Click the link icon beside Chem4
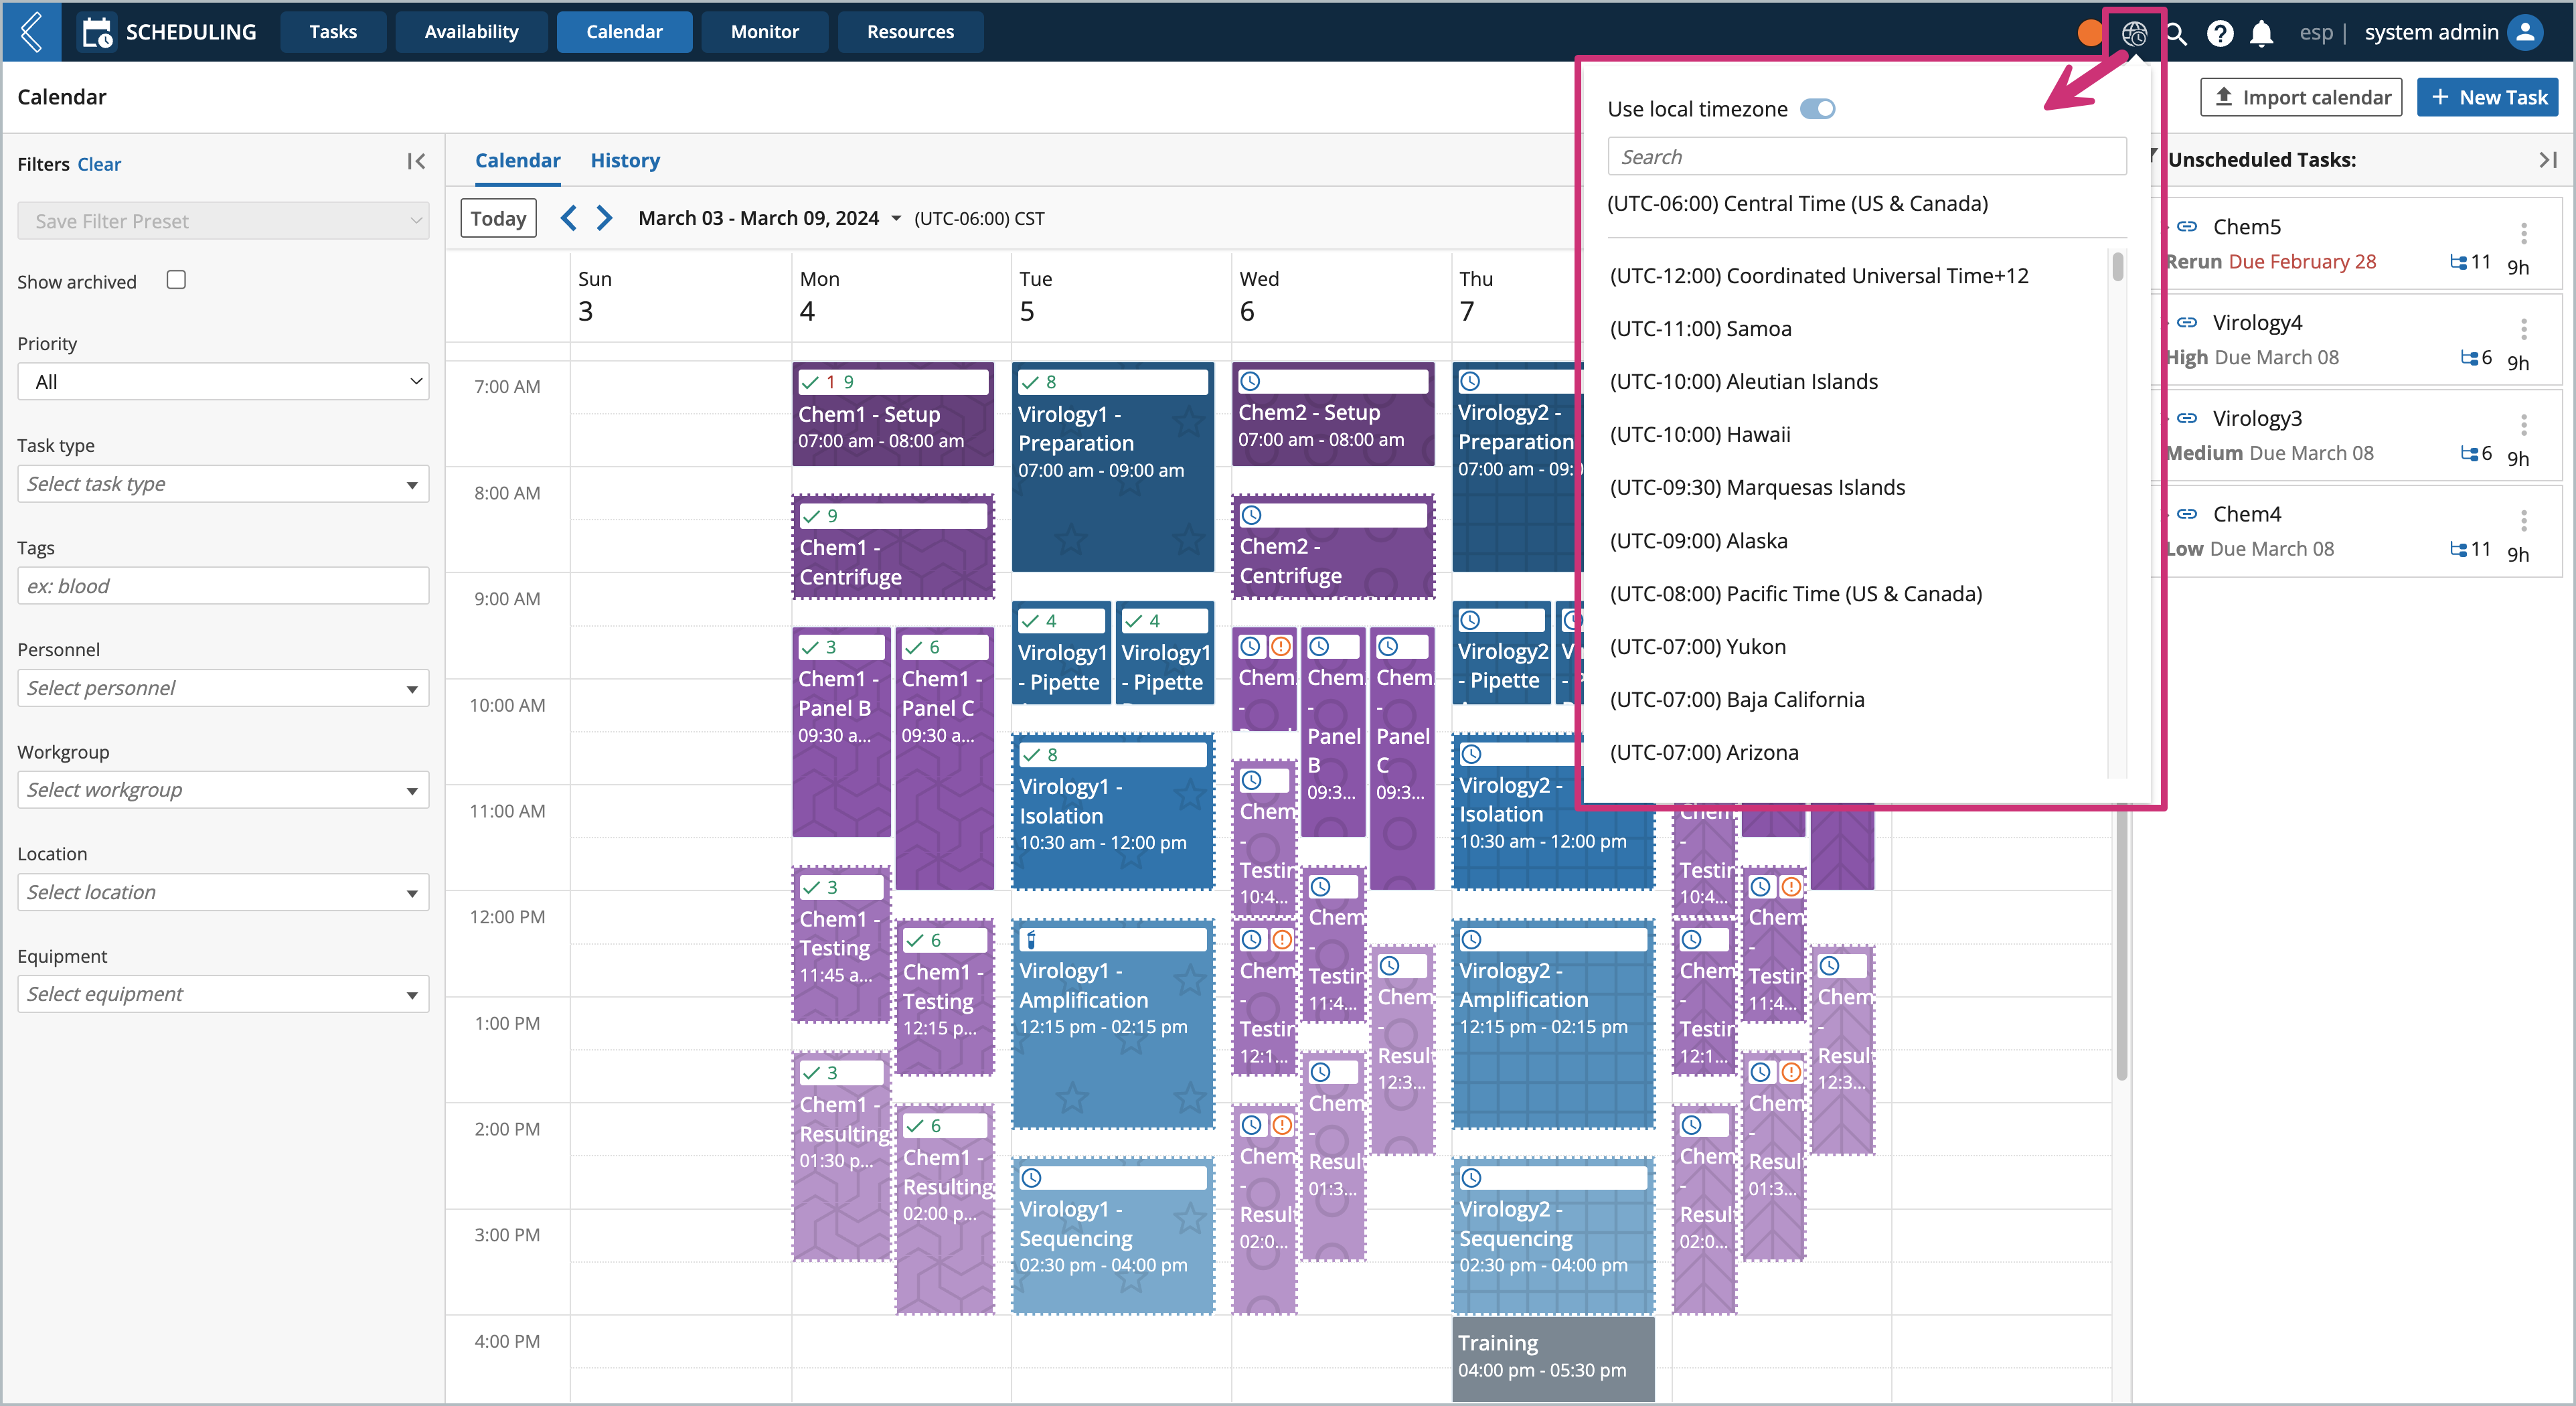 [x=2187, y=514]
